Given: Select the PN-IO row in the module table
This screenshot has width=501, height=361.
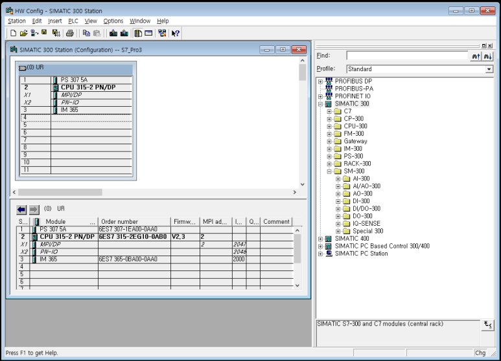Looking at the screenshot, I should point(155,252).
